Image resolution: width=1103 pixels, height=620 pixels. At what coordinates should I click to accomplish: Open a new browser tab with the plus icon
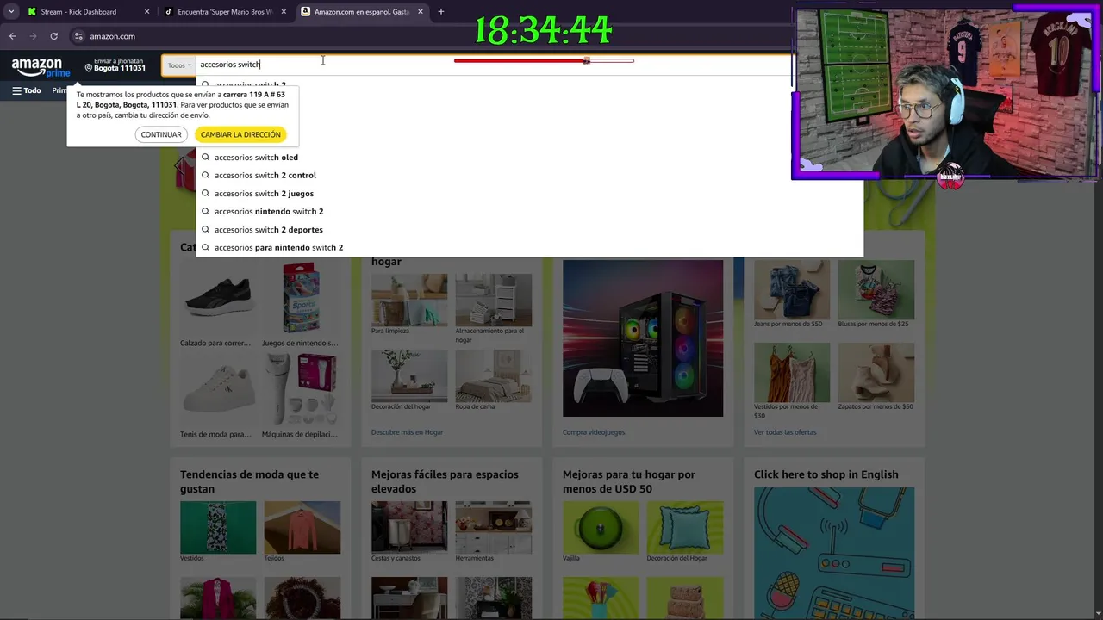point(440,12)
